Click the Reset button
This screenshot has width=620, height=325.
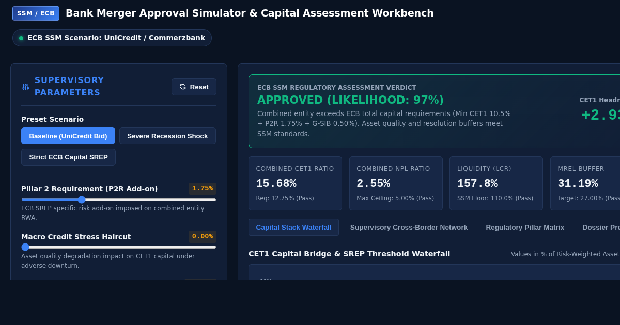[194, 87]
